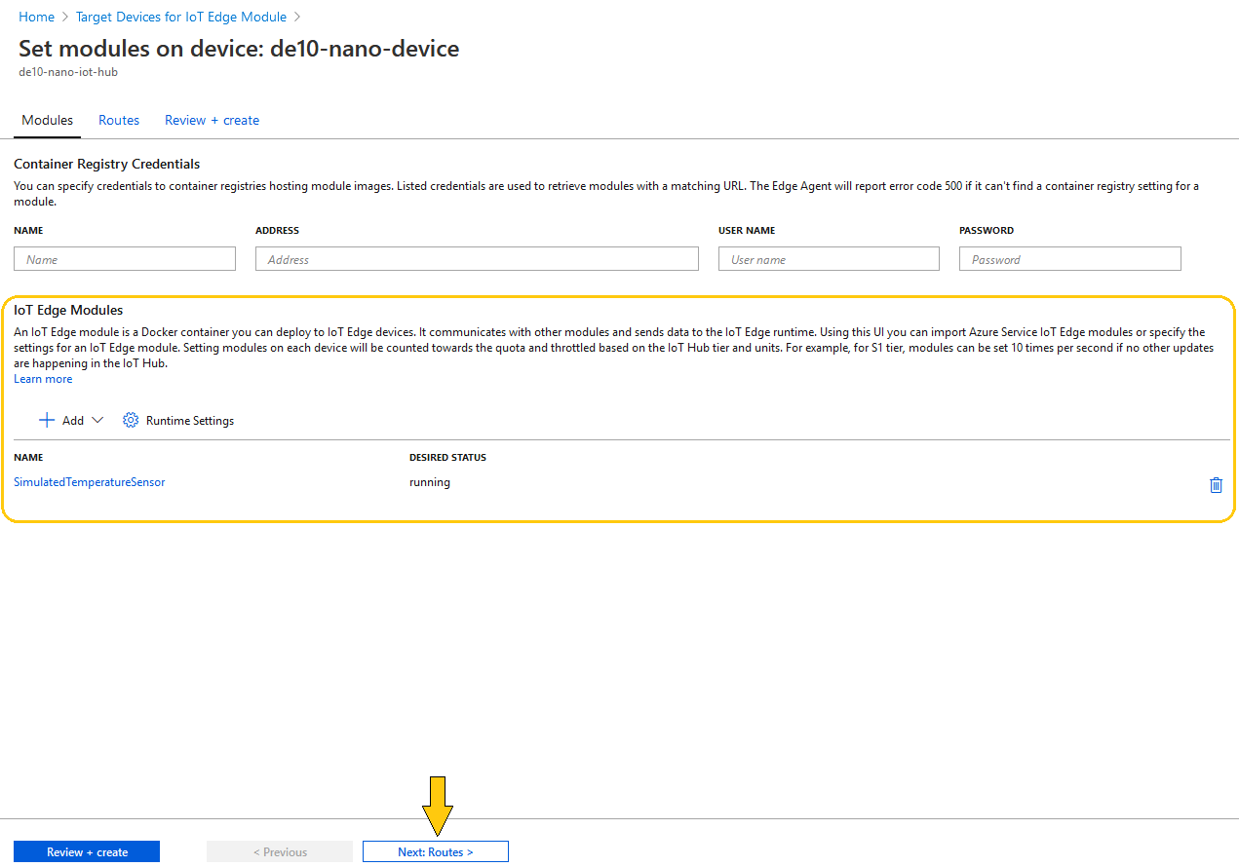Click the 'running' desired status cell
The height and width of the screenshot is (867, 1239).
tap(430, 482)
